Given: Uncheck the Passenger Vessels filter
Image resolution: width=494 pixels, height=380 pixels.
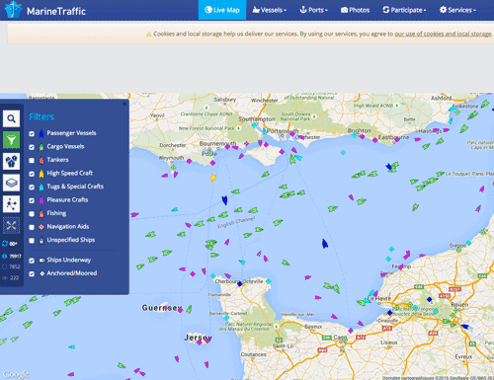Looking at the screenshot, I should [x=32, y=133].
